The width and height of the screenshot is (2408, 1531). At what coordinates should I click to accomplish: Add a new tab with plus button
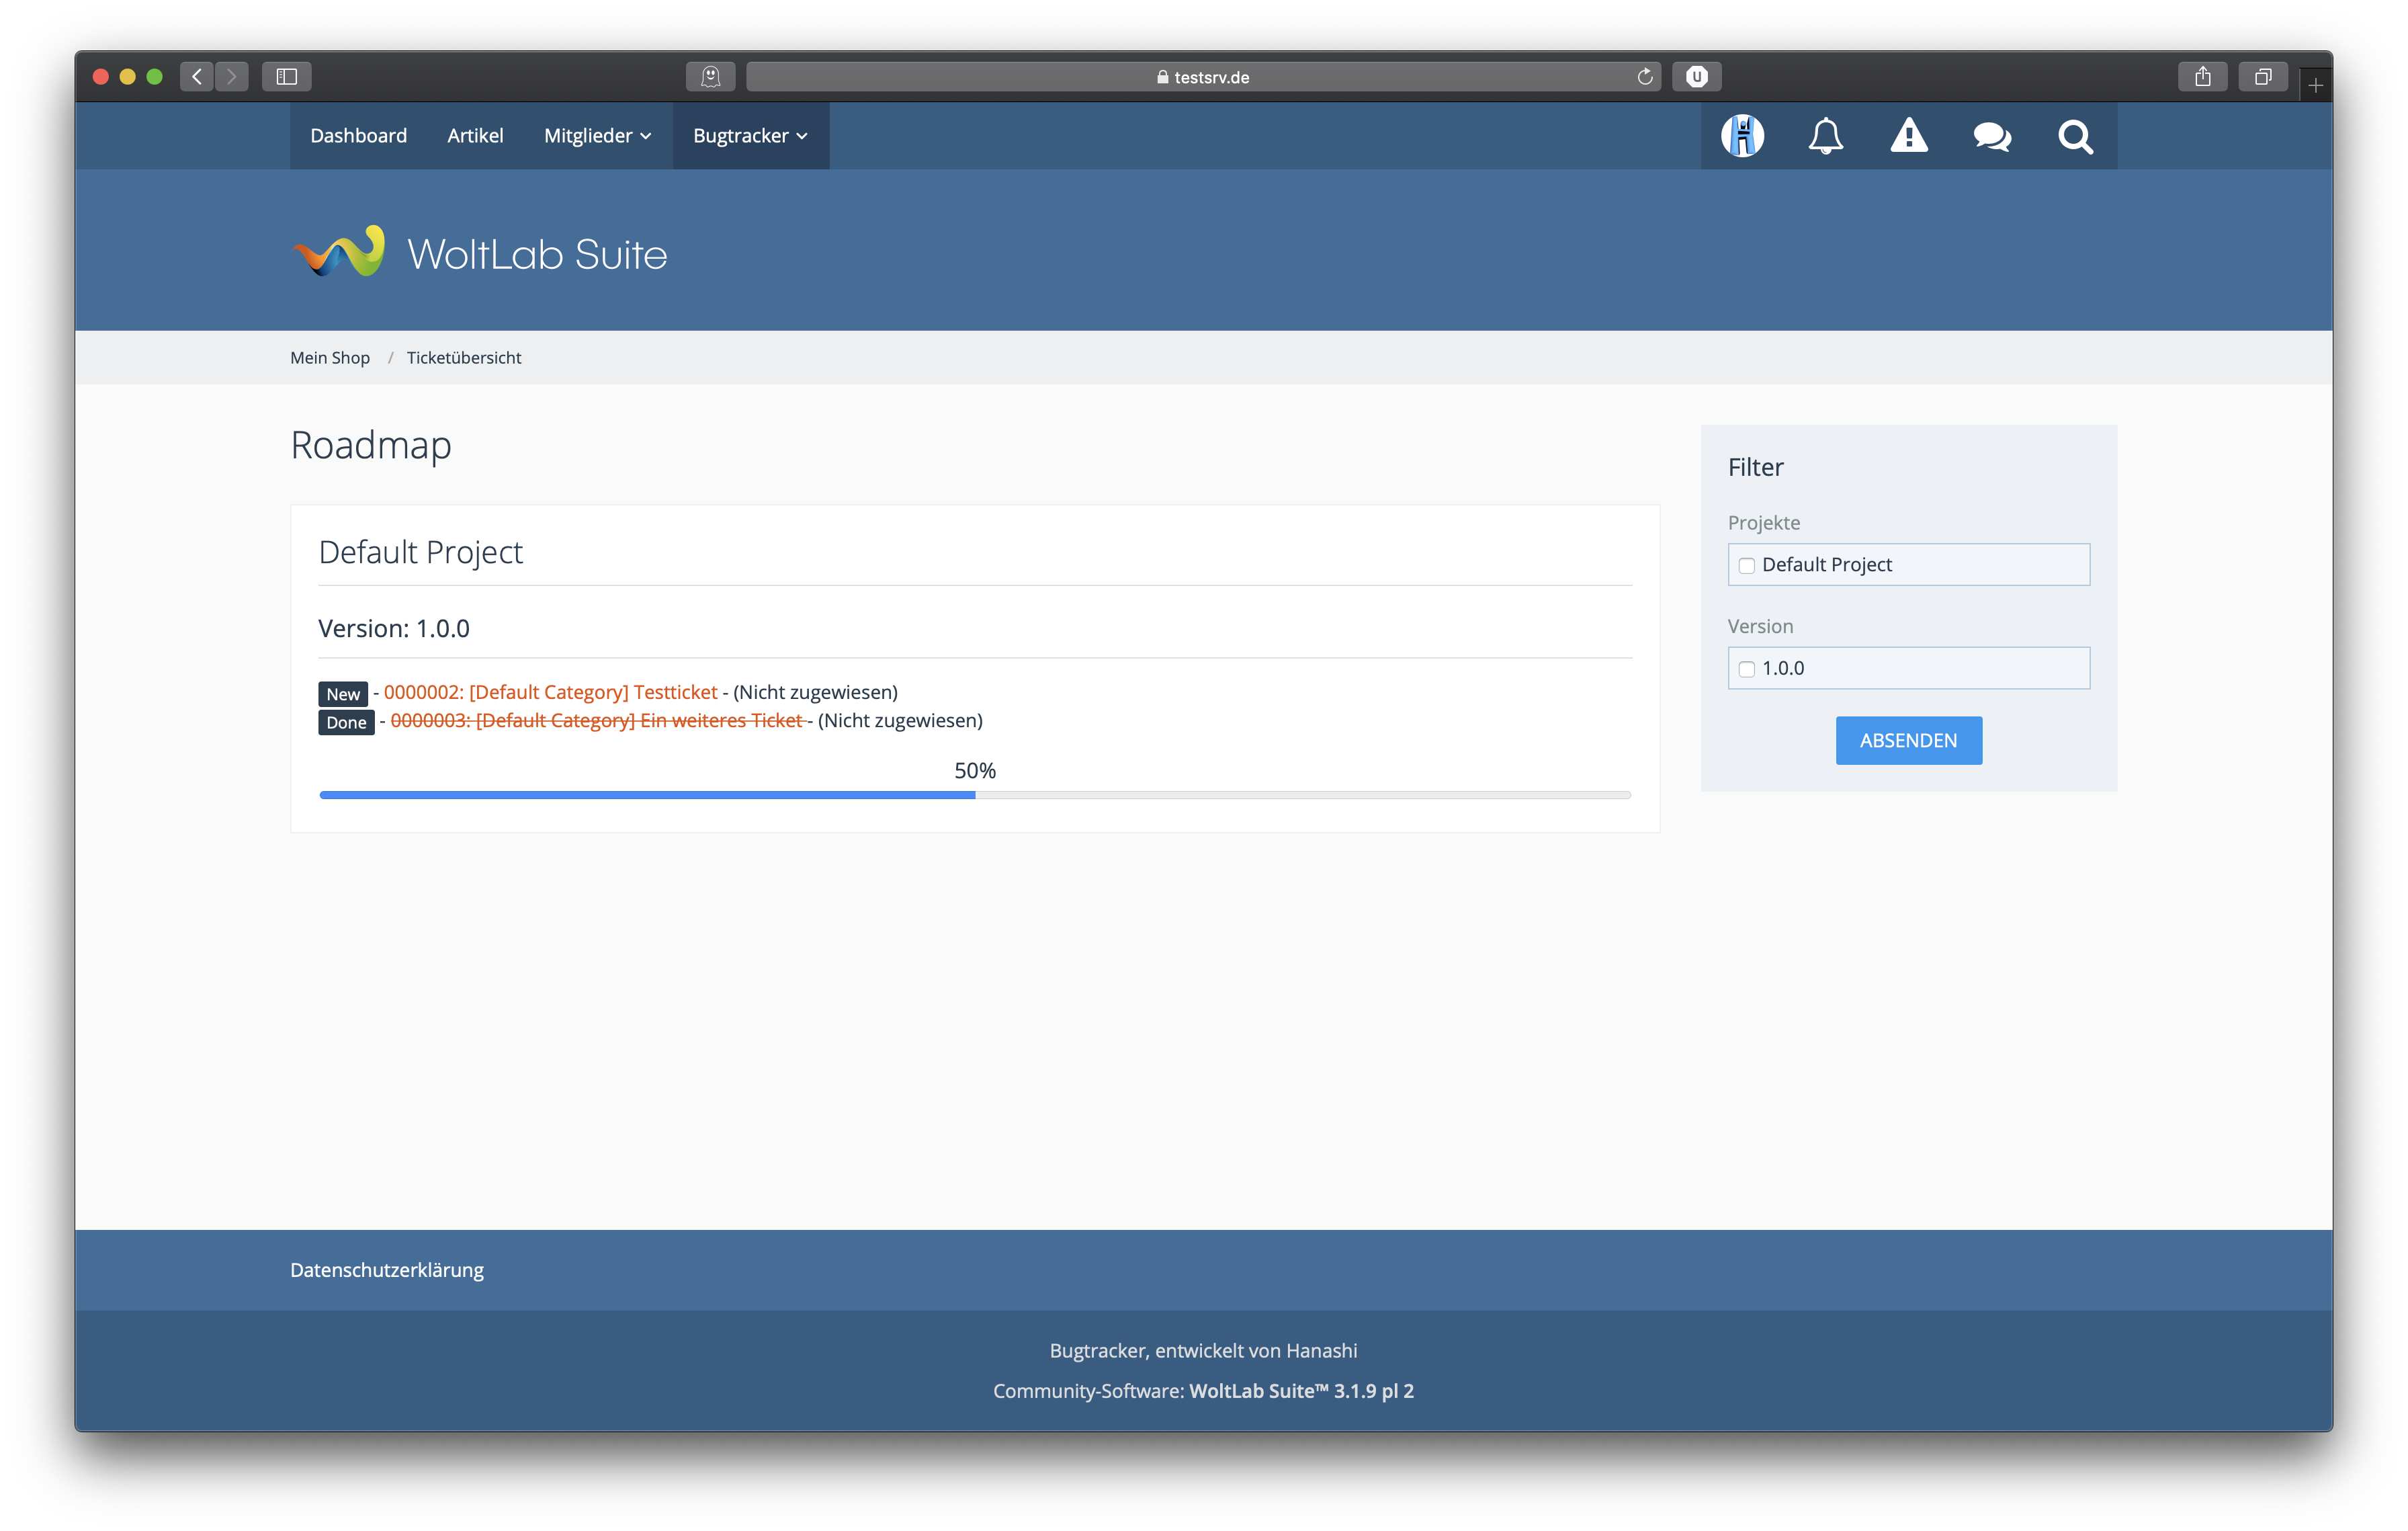(2315, 86)
